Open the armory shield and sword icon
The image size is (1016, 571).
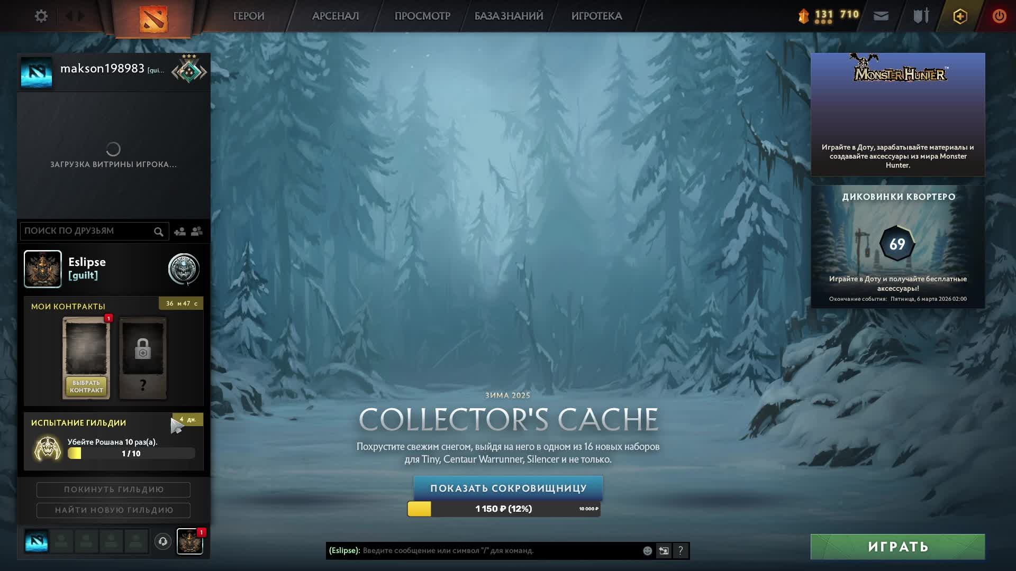pyautogui.click(x=921, y=16)
